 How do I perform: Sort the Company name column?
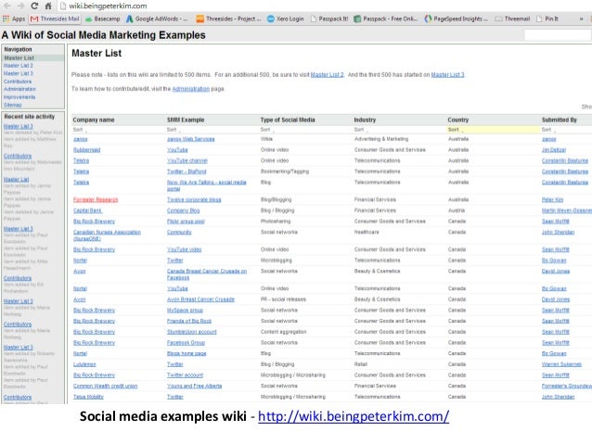(78, 130)
